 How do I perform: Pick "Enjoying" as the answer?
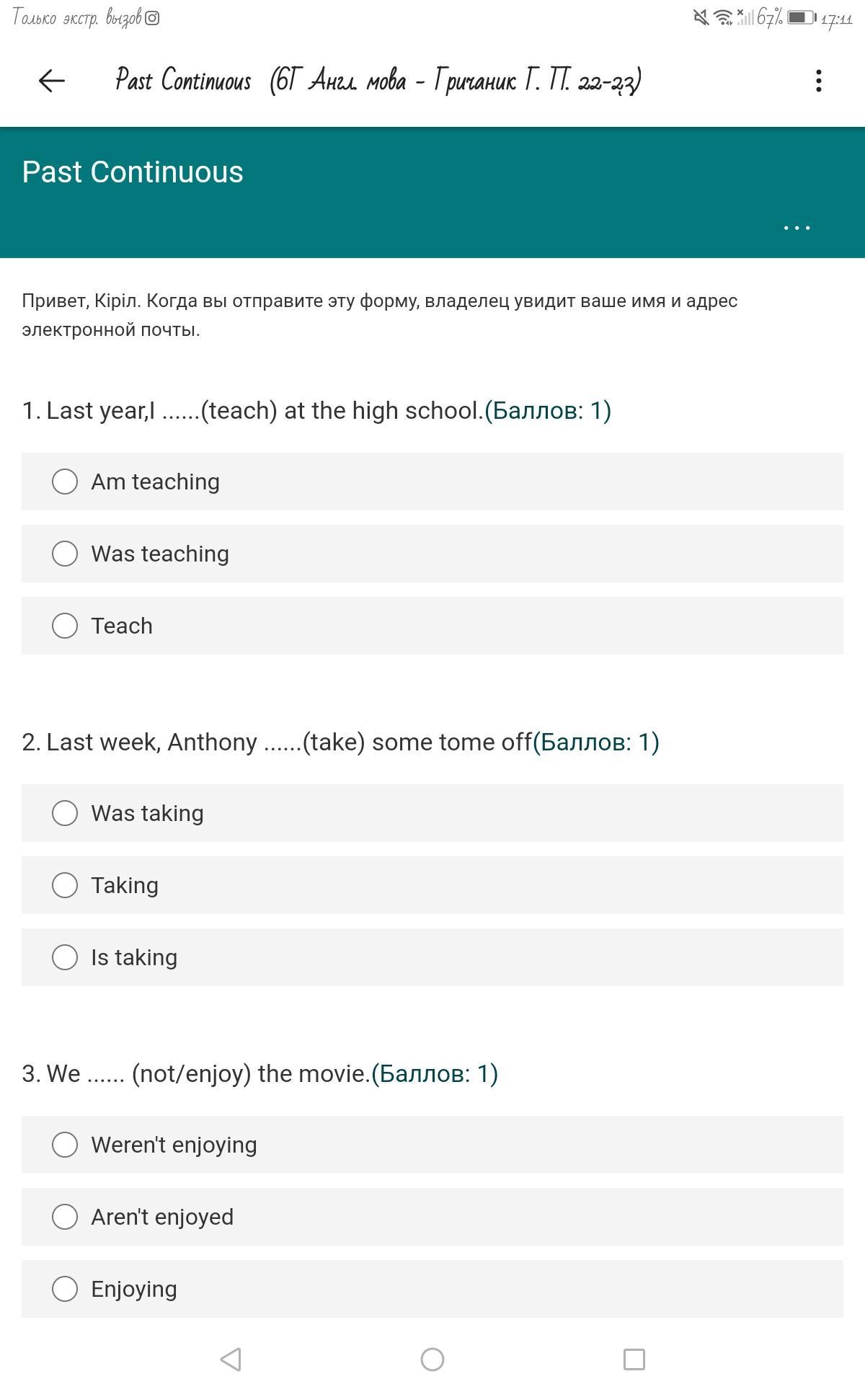(x=65, y=1289)
